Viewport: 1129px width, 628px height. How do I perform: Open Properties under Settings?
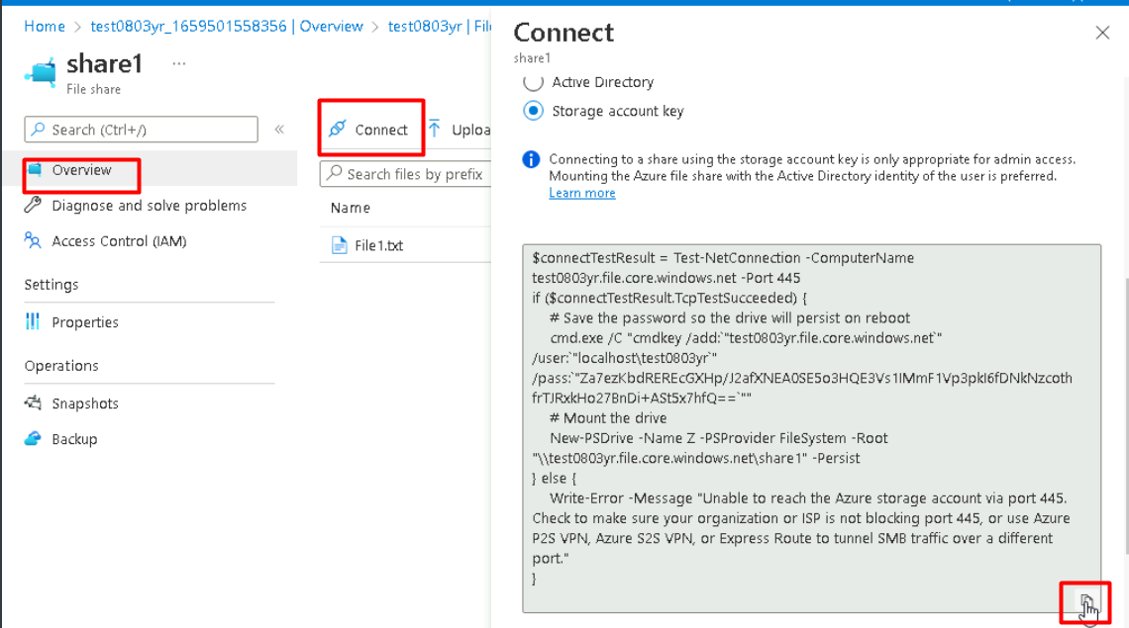pyautogui.click(x=85, y=322)
